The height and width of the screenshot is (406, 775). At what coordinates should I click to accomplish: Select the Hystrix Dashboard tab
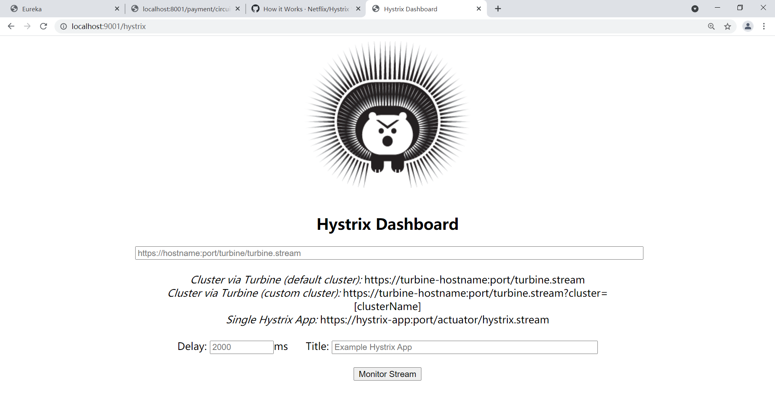(x=426, y=9)
